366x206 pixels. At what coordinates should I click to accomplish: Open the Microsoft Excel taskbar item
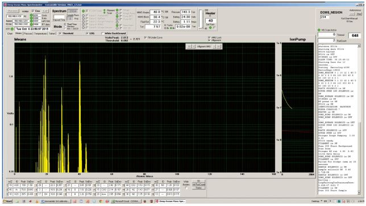pos(126,201)
